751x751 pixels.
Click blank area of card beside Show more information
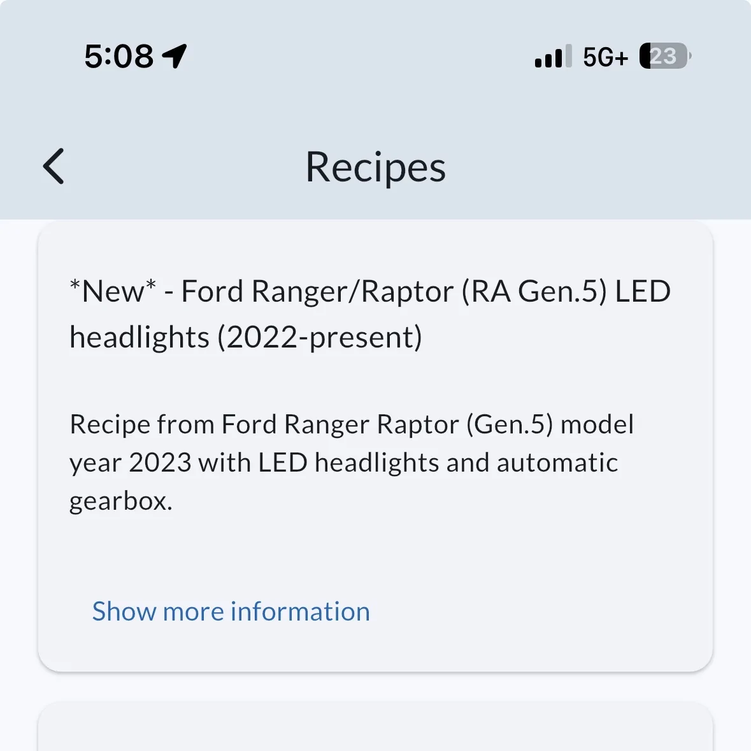[x=537, y=611]
